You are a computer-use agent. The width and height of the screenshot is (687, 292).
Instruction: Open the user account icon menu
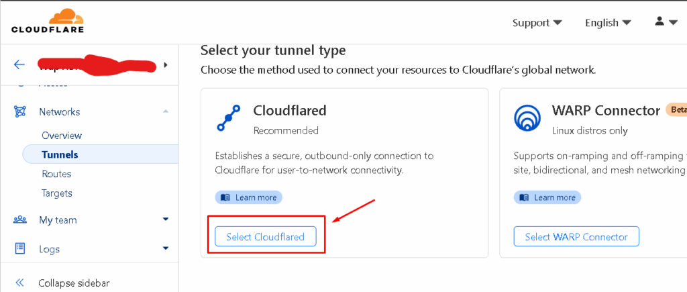[666, 22]
